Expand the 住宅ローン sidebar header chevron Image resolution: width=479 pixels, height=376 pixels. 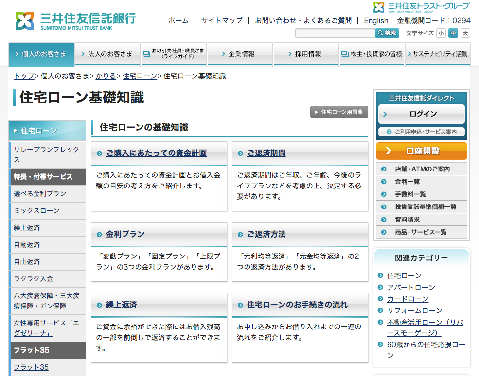(x=16, y=130)
